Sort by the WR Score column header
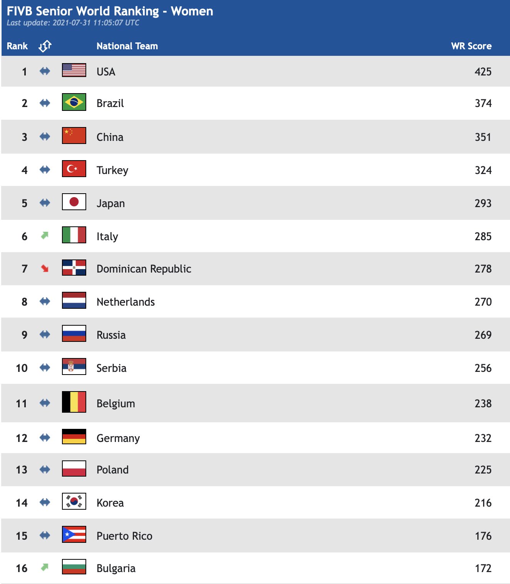This screenshot has width=510, height=584. tap(471, 46)
